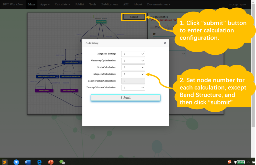Screen dimensions: 256x165
Task: Launch WeChat from the taskbar
Action: [x=62, y=162]
